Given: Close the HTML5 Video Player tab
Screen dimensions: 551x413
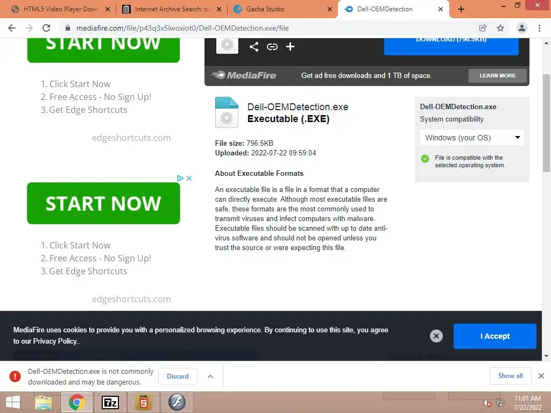Looking at the screenshot, I should 108,9.
